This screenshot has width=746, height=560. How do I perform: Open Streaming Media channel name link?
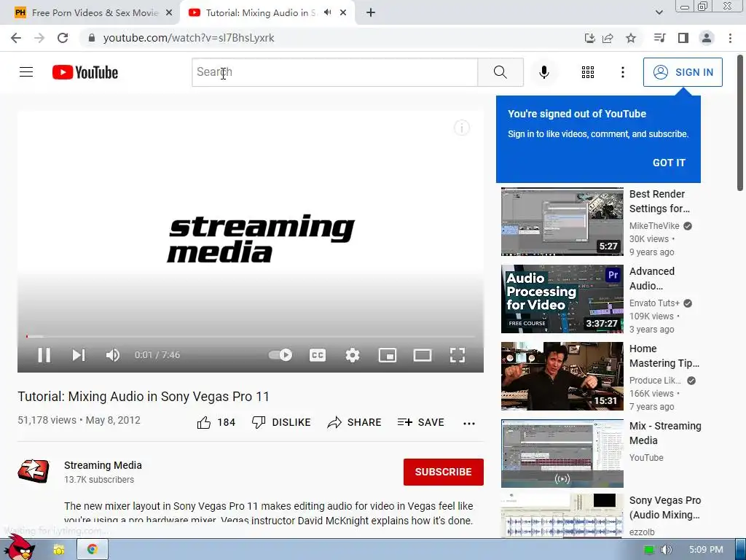coord(103,465)
